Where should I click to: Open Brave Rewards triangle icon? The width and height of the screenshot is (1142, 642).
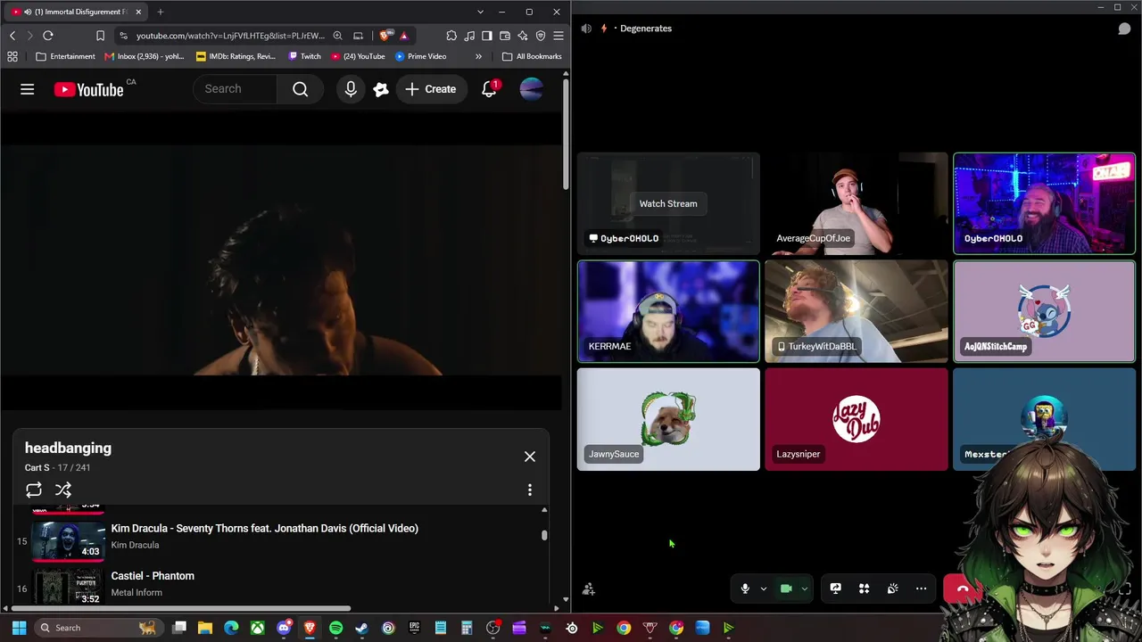404,36
